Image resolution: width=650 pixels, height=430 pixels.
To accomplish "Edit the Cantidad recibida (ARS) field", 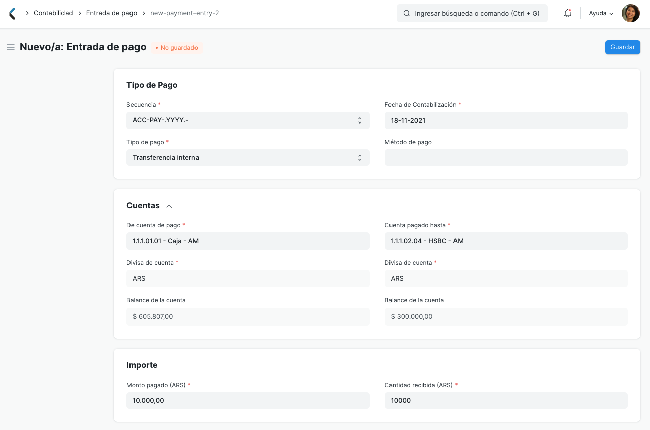I will [506, 401].
